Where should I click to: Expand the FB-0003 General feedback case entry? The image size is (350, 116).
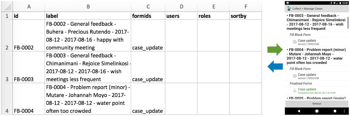pos(316,22)
